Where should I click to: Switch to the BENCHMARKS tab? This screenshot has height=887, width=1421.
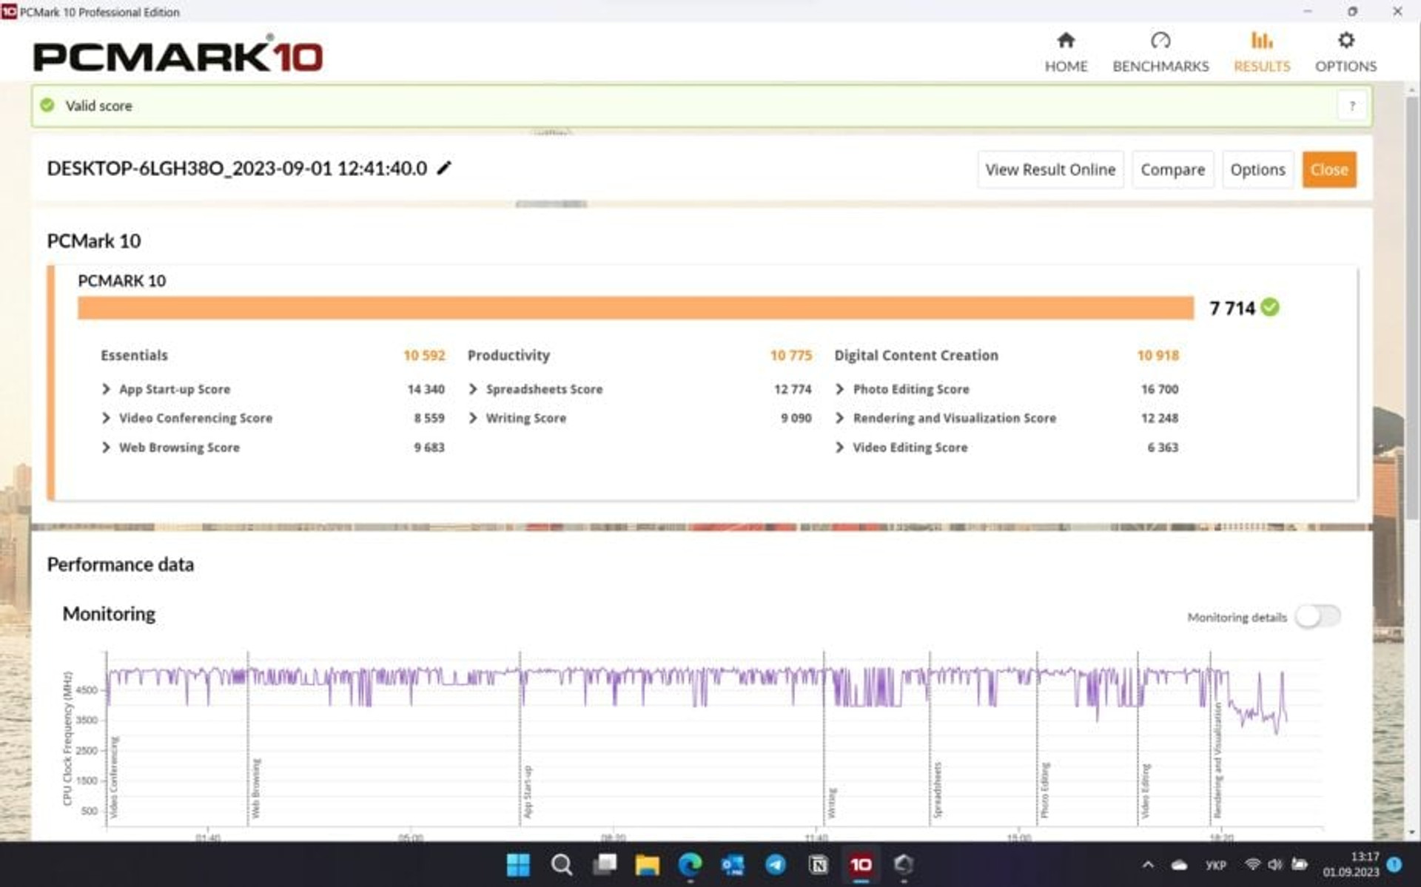[1160, 53]
